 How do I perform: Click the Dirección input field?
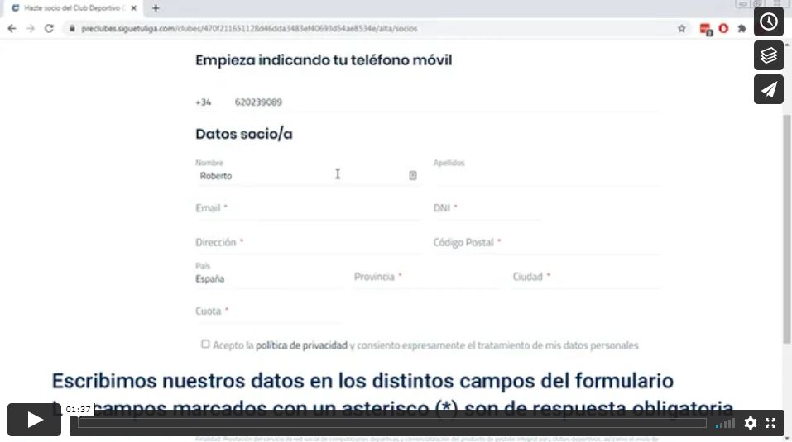coord(308,243)
